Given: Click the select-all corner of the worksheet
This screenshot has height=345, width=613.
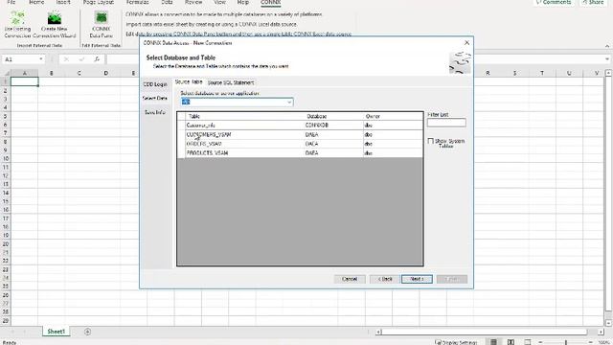Looking at the screenshot, I should pos(6,73).
